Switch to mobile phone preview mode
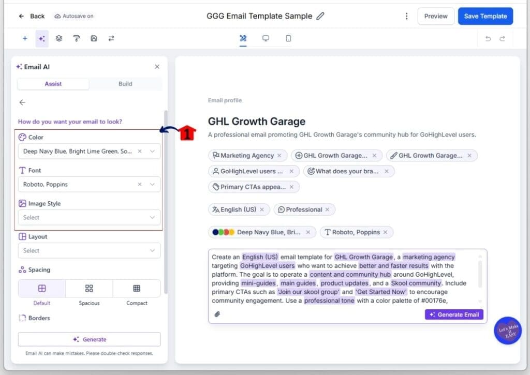 [x=288, y=38]
